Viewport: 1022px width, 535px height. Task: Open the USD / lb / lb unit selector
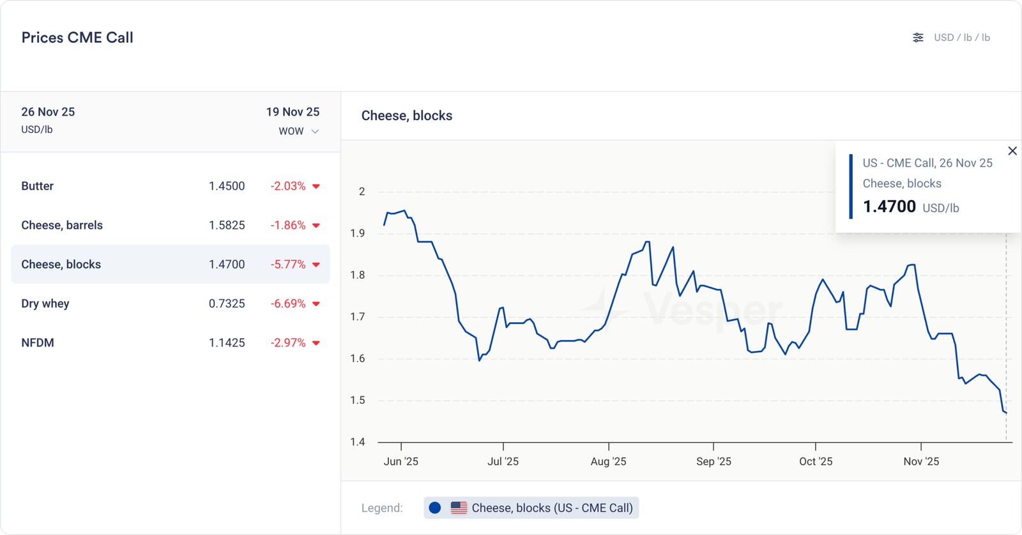pyautogui.click(x=961, y=38)
